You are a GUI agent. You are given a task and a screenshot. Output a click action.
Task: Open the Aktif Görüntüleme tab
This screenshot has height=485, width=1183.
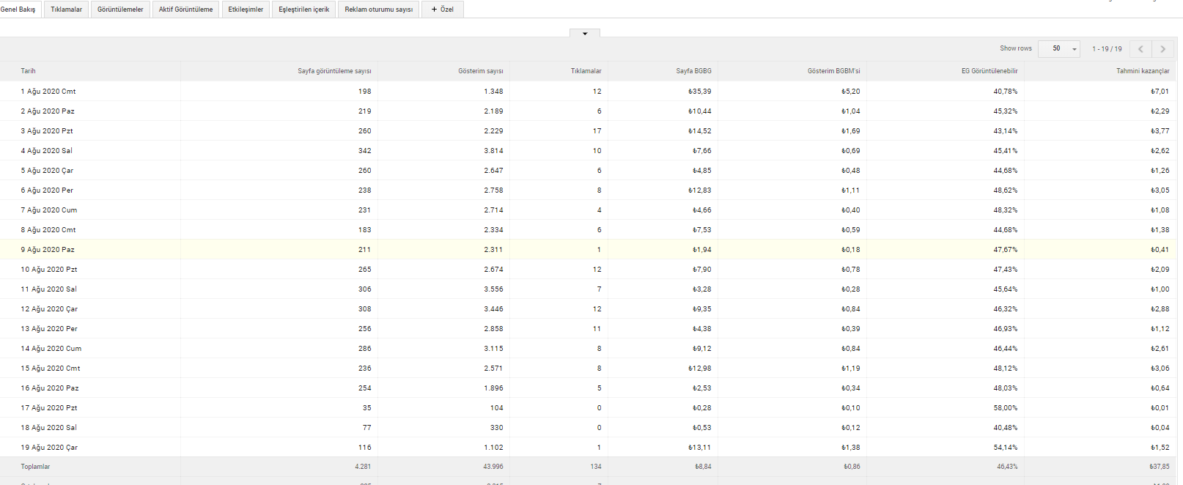(x=185, y=10)
